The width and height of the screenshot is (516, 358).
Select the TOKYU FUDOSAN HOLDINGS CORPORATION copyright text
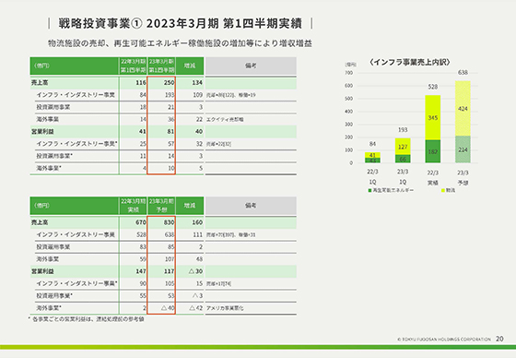point(444,340)
